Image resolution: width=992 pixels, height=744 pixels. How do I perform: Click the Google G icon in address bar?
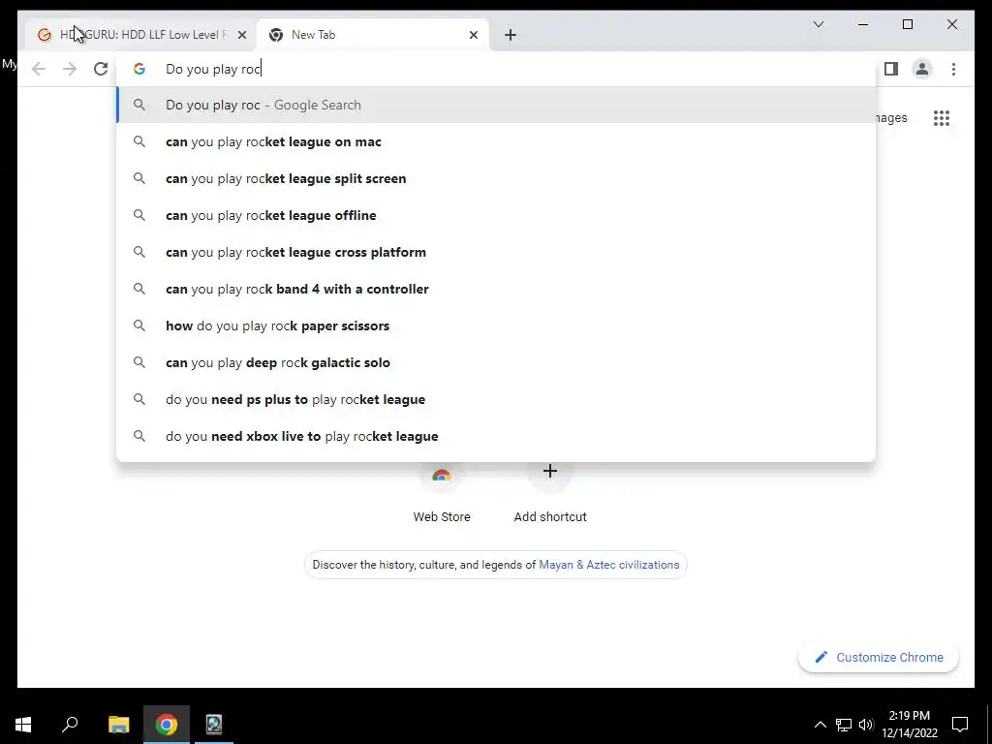pos(139,69)
